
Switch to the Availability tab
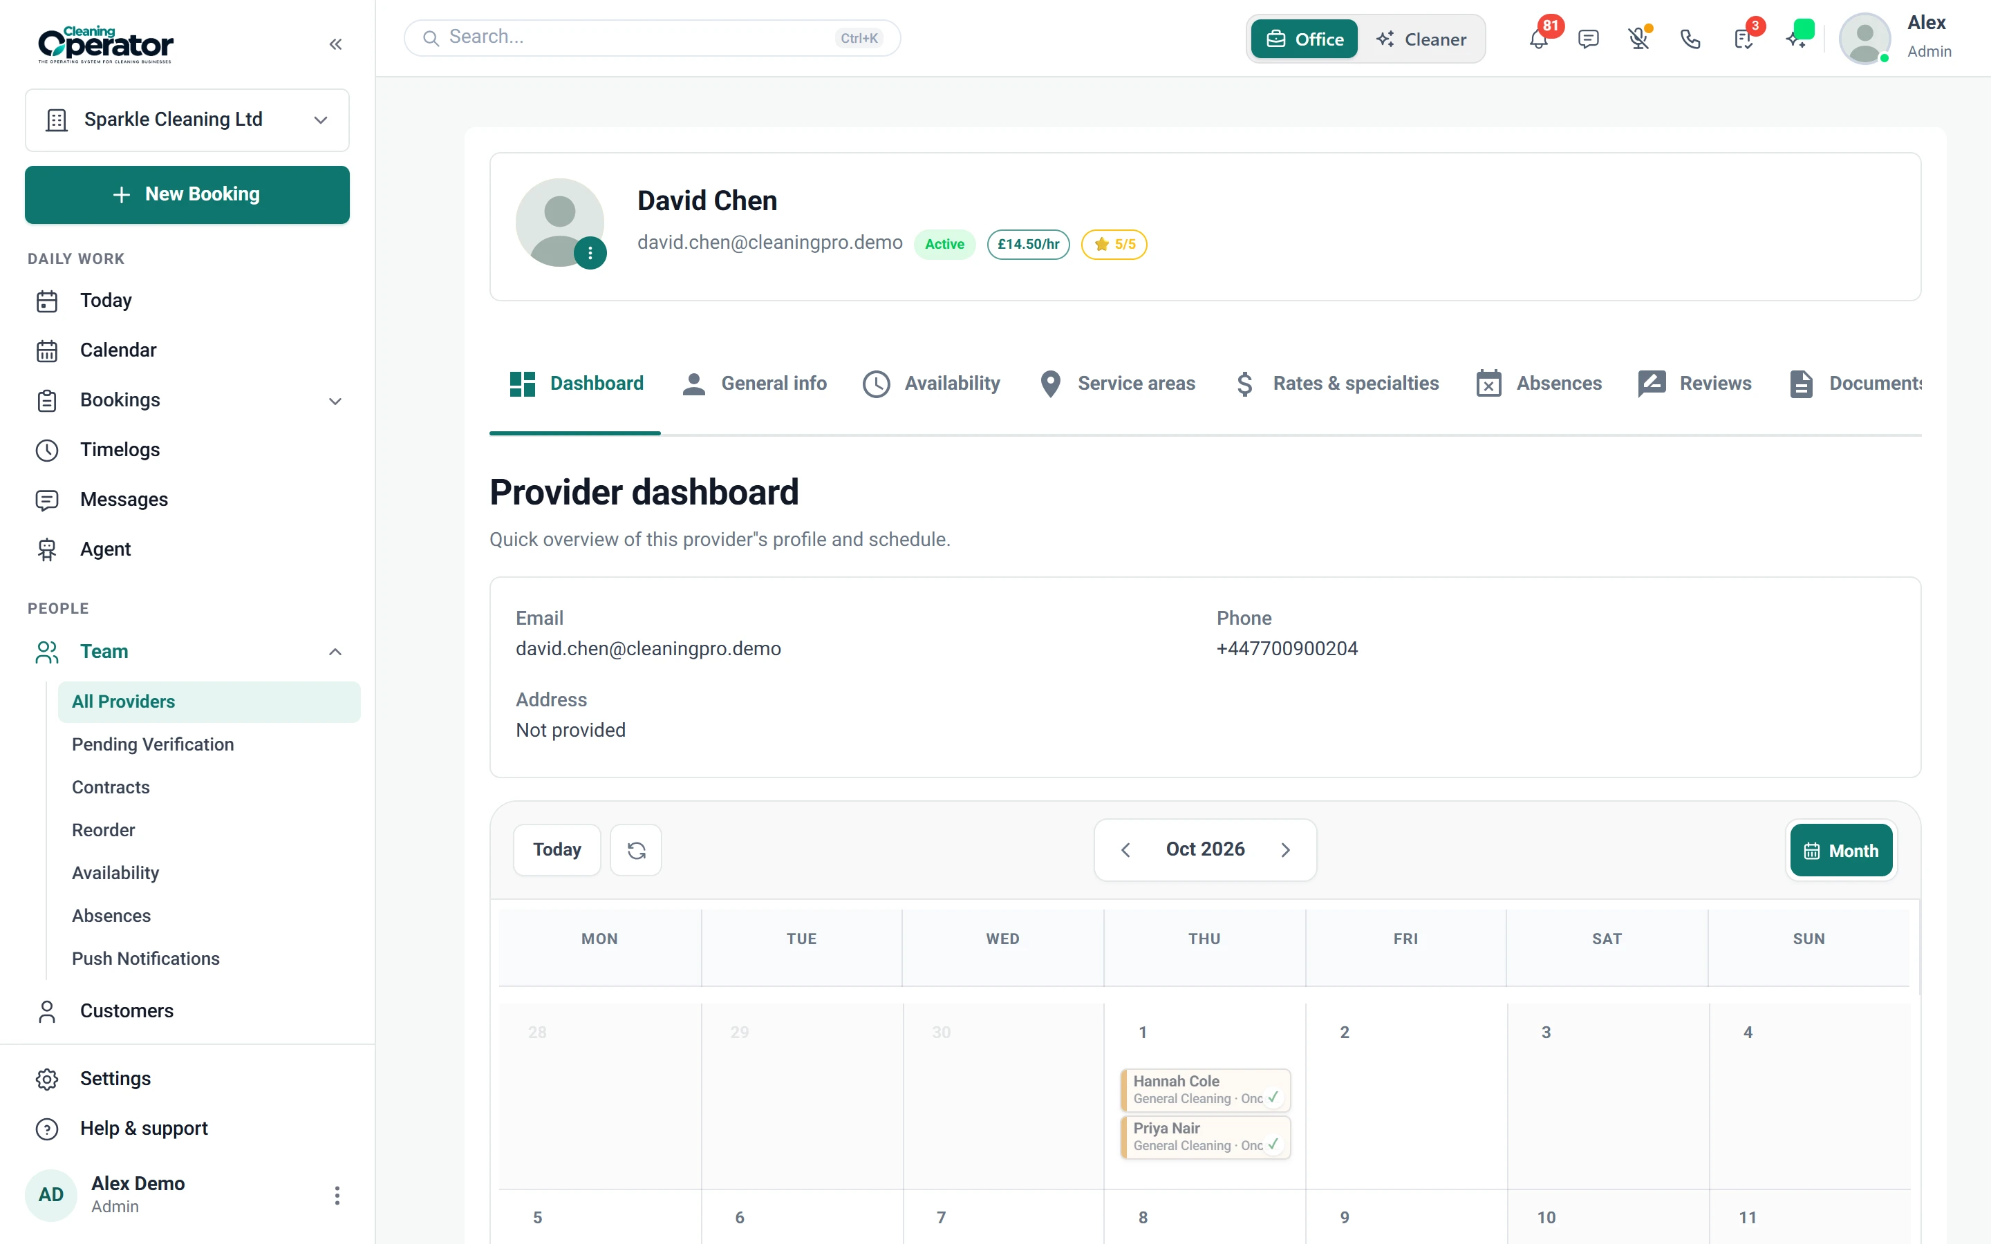931,384
